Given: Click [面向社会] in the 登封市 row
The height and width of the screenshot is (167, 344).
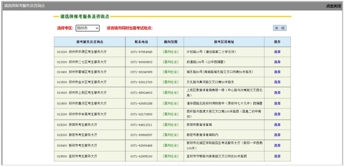Looking at the screenshot, I should tap(171, 156).
